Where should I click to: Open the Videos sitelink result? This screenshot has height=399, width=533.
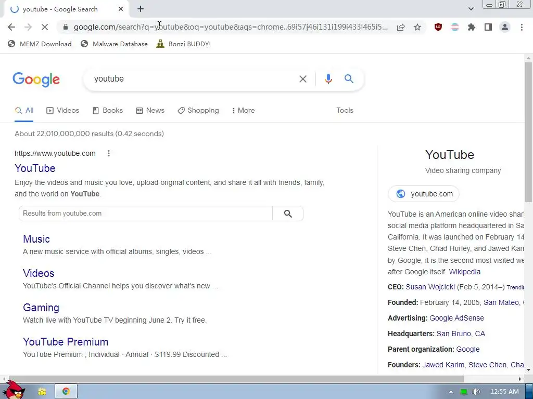pos(39,273)
